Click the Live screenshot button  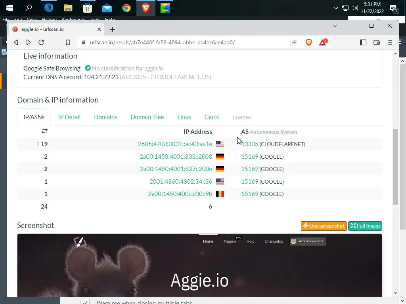[x=324, y=226]
